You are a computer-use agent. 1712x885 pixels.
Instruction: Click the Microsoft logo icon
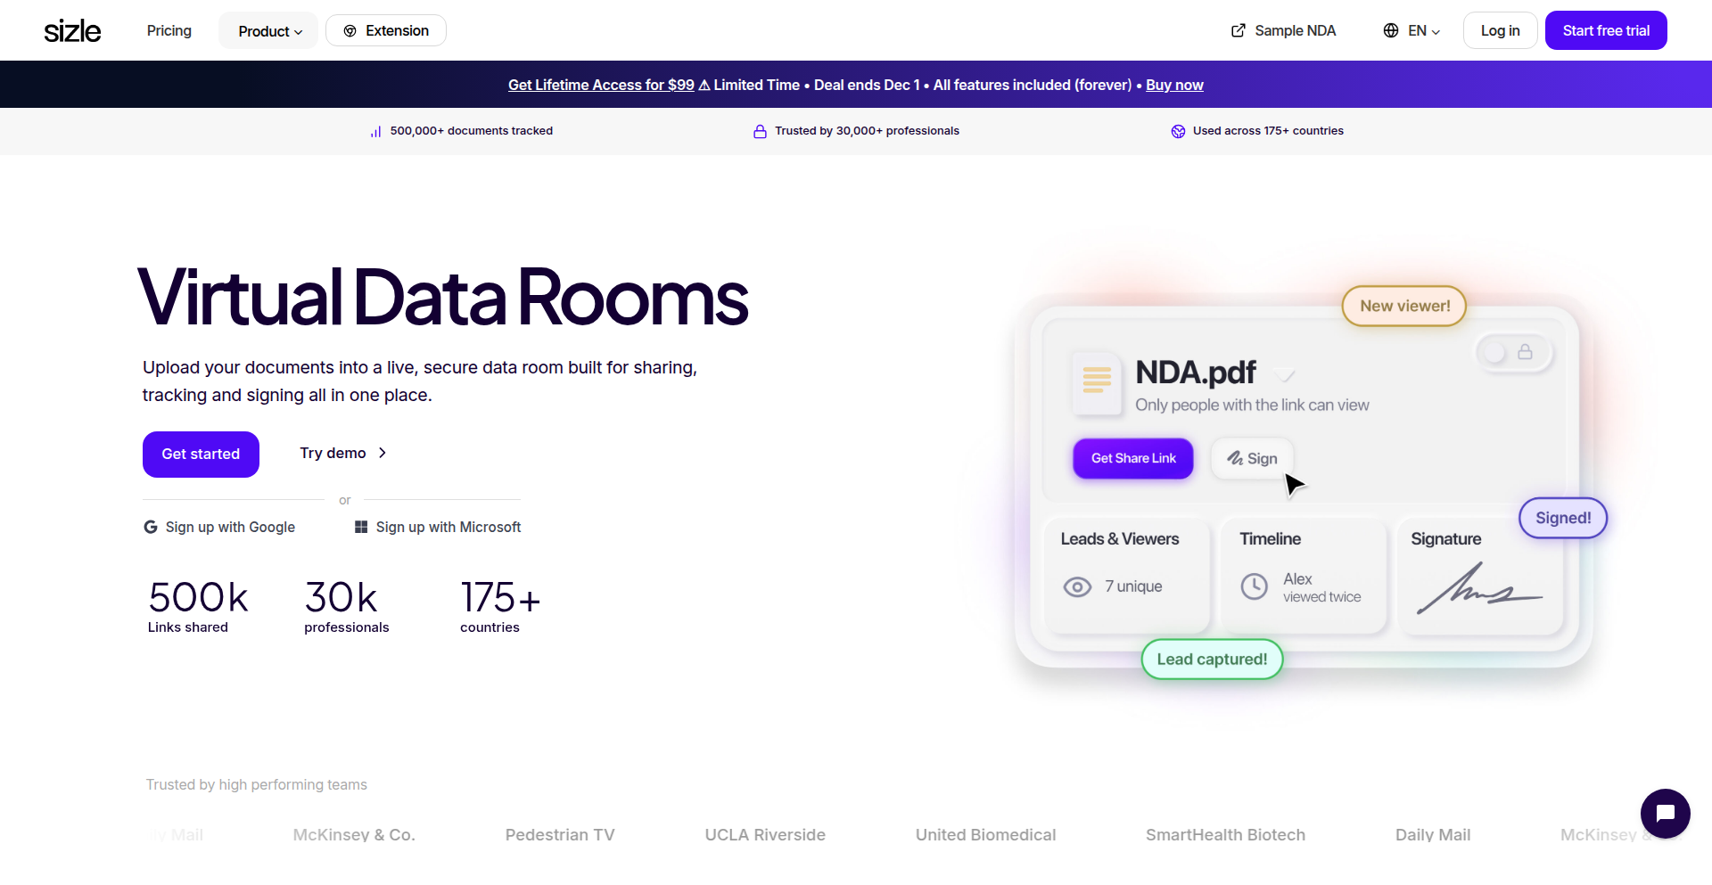(x=361, y=527)
